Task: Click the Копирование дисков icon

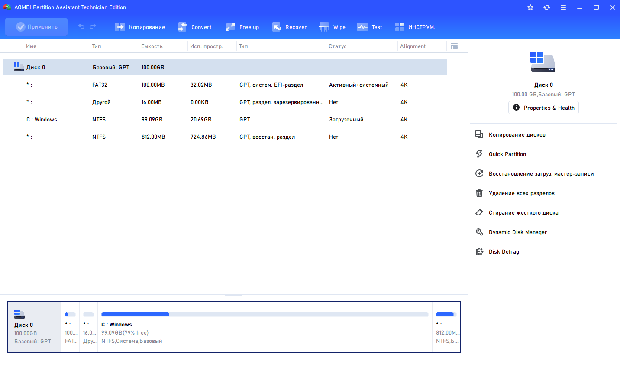Action: point(479,134)
